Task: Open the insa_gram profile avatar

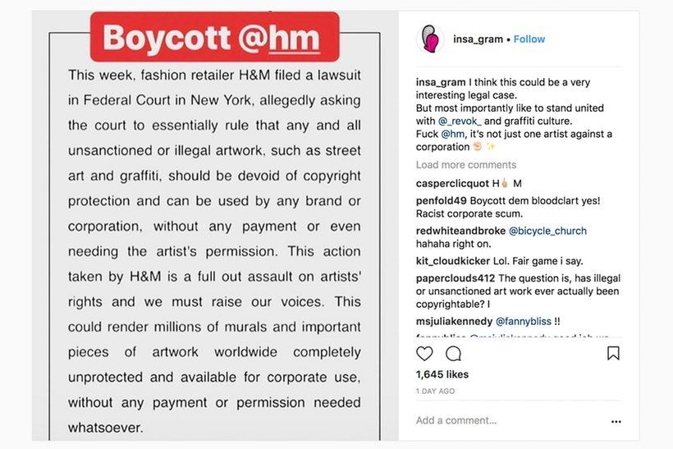Action: (x=429, y=39)
